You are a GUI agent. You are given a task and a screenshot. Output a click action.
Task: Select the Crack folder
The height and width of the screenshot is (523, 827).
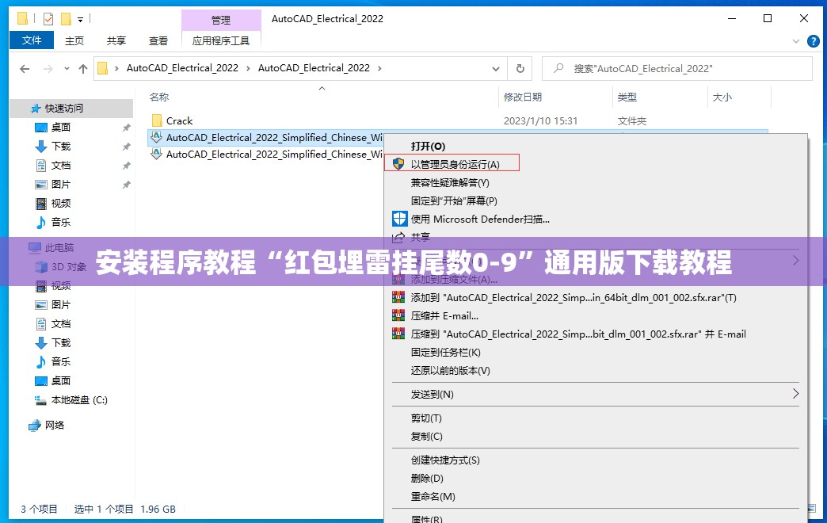[x=179, y=121]
